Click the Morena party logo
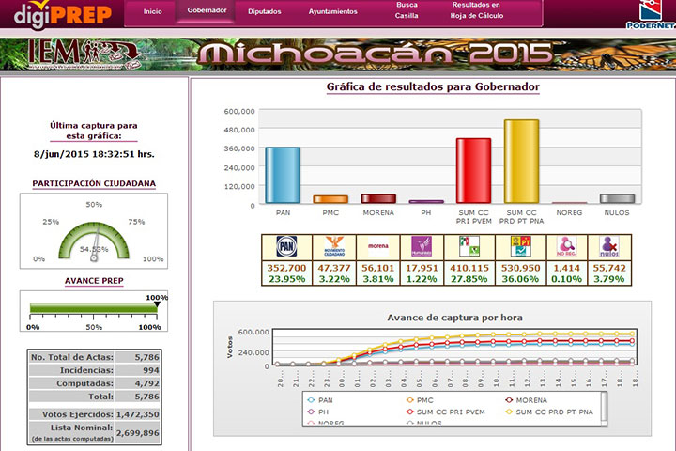This screenshot has height=451, width=676. pos(376,247)
